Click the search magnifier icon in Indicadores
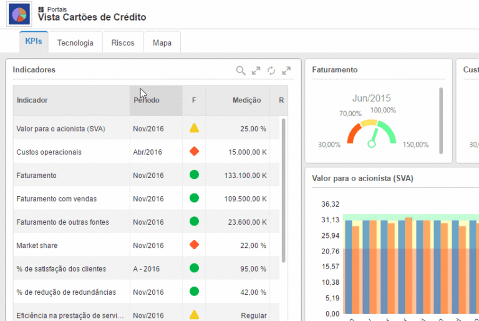479x321 pixels. click(240, 71)
